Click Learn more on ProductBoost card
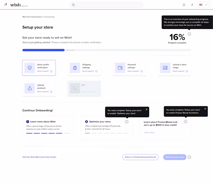This screenshot has height=185, width=213. [149, 133]
